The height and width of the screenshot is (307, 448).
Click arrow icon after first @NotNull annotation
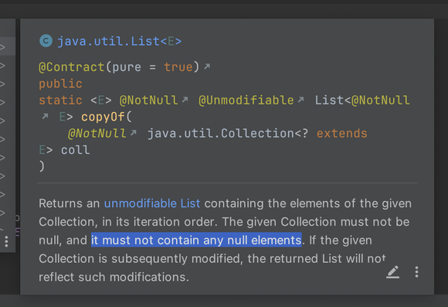[x=185, y=99]
